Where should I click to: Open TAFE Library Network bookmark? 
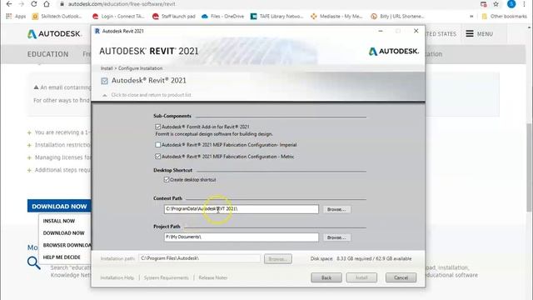(x=276, y=17)
